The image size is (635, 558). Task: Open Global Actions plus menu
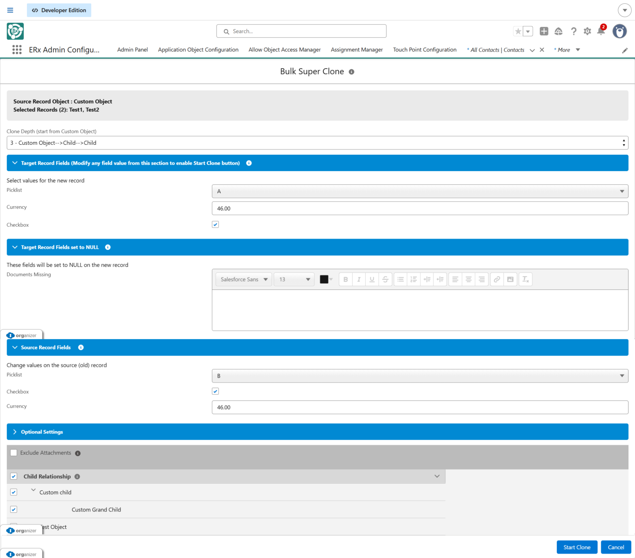[544, 31]
